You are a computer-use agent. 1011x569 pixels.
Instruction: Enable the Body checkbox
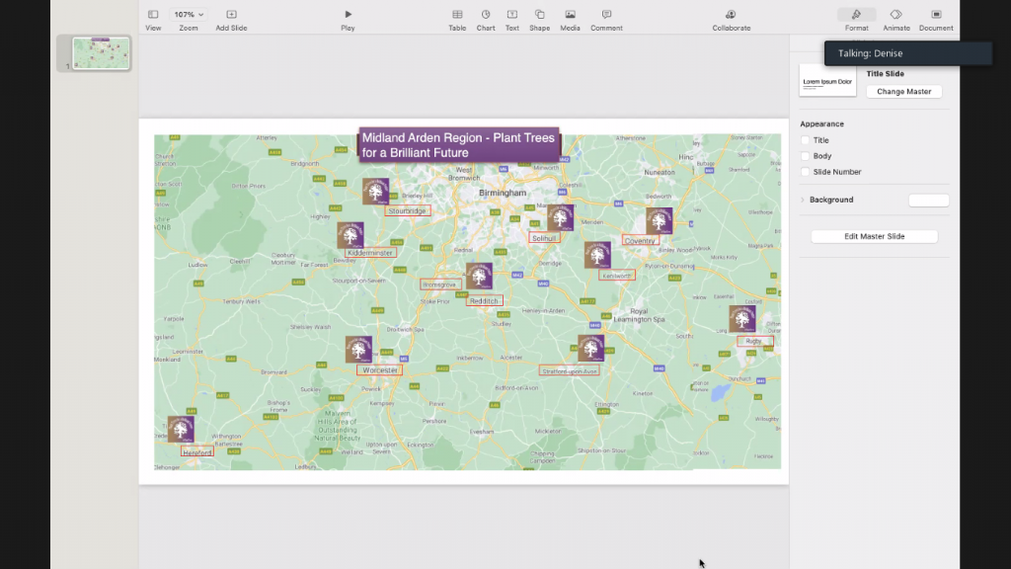tap(806, 156)
